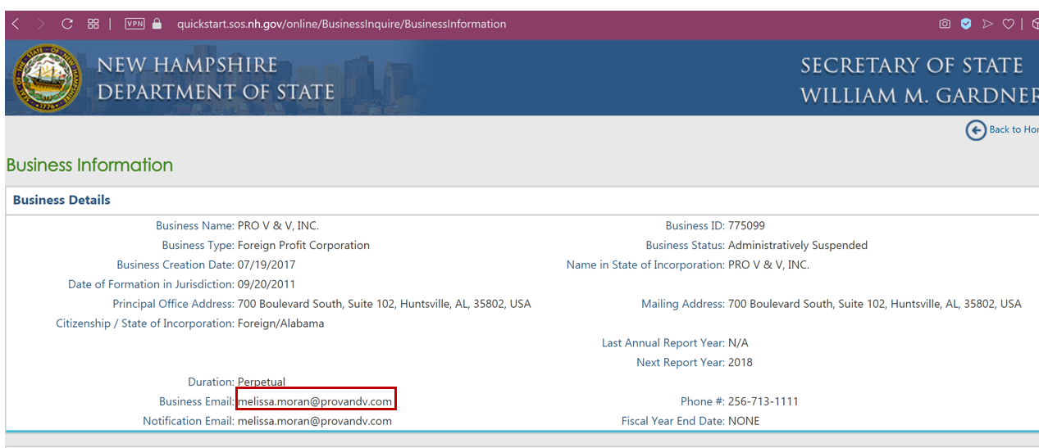Click the Business Type field label
1039x448 pixels.
pos(198,246)
